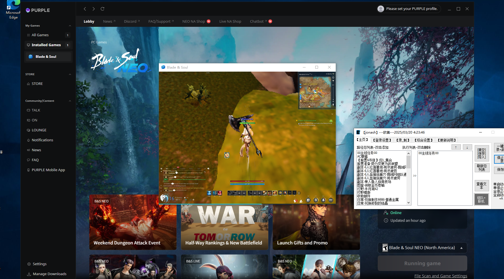Switch to the 【登录设置】 tab

coord(382,140)
